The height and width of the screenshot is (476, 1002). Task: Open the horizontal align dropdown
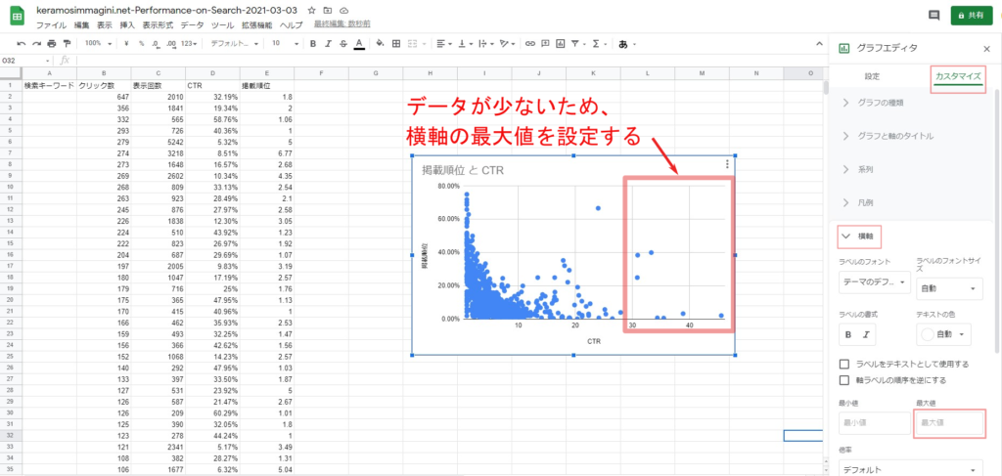(x=443, y=43)
